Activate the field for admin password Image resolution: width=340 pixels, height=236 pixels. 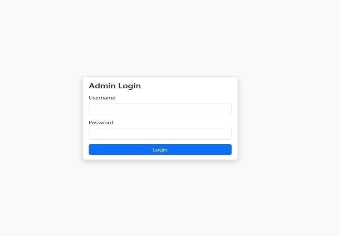pos(160,134)
